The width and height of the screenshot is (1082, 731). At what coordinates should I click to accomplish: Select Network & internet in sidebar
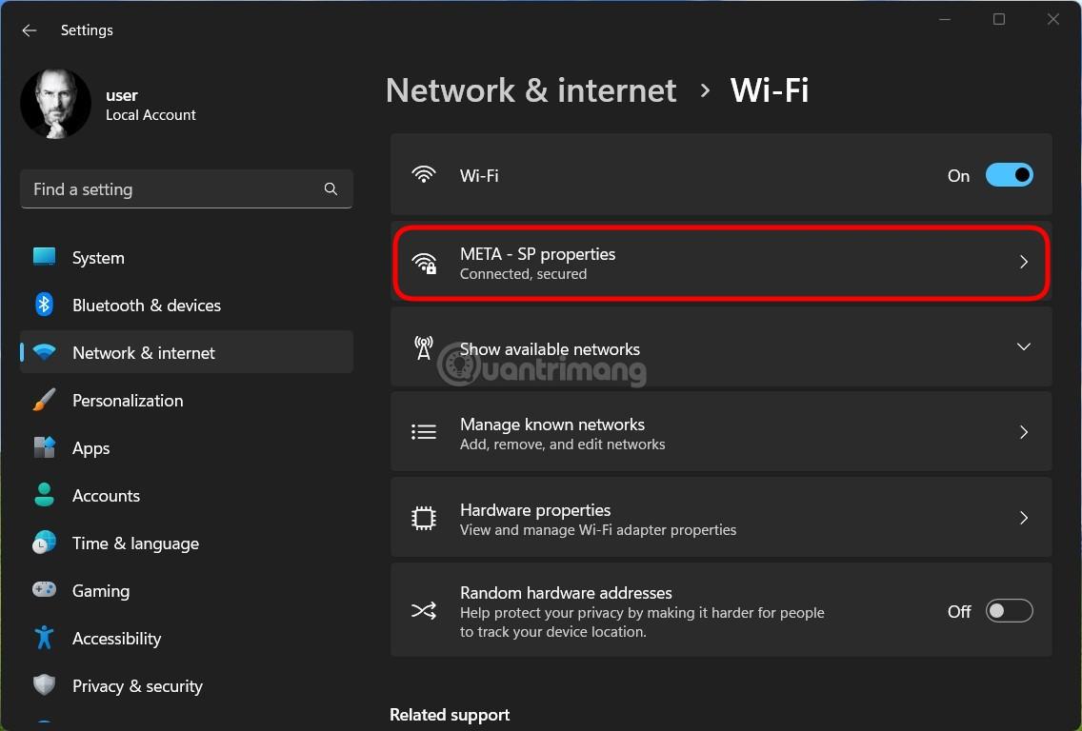pyautogui.click(x=187, y=352)
